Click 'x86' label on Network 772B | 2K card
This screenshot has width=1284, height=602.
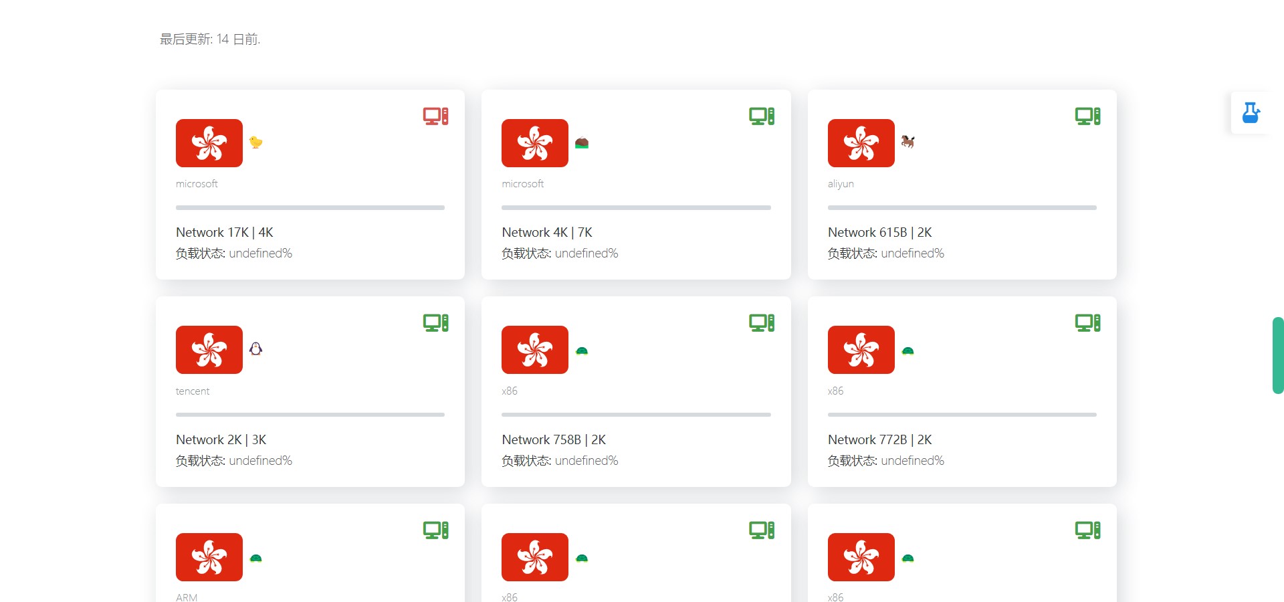(x=835, y=391)
